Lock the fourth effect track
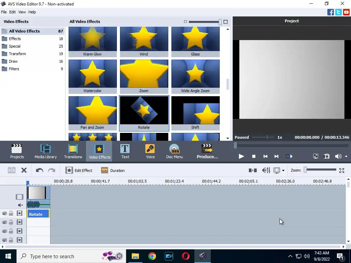Image resolution: width=351 pixels, height=263 pixels. (x=11, y=240)
